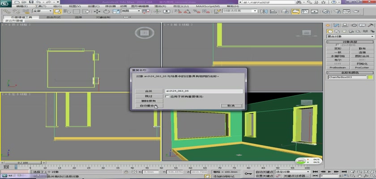Switch to the 石墨建模工具 ribbon tab
Screen dimensions: 376x179
(21, 17)
